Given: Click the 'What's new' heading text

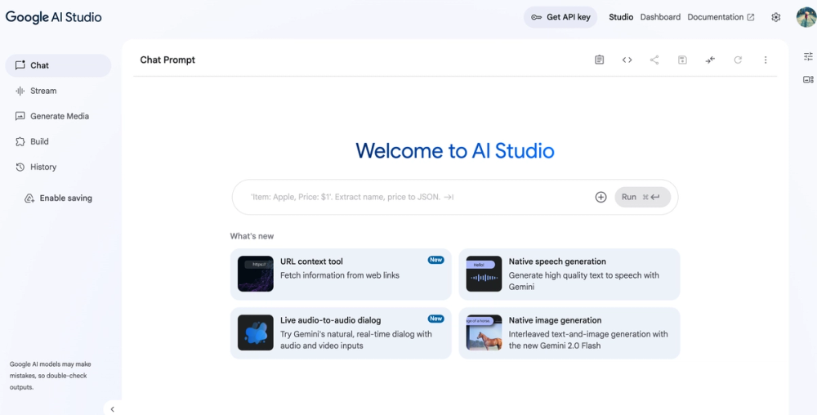Looking at the screenshot, I should [x=252, y=236].
